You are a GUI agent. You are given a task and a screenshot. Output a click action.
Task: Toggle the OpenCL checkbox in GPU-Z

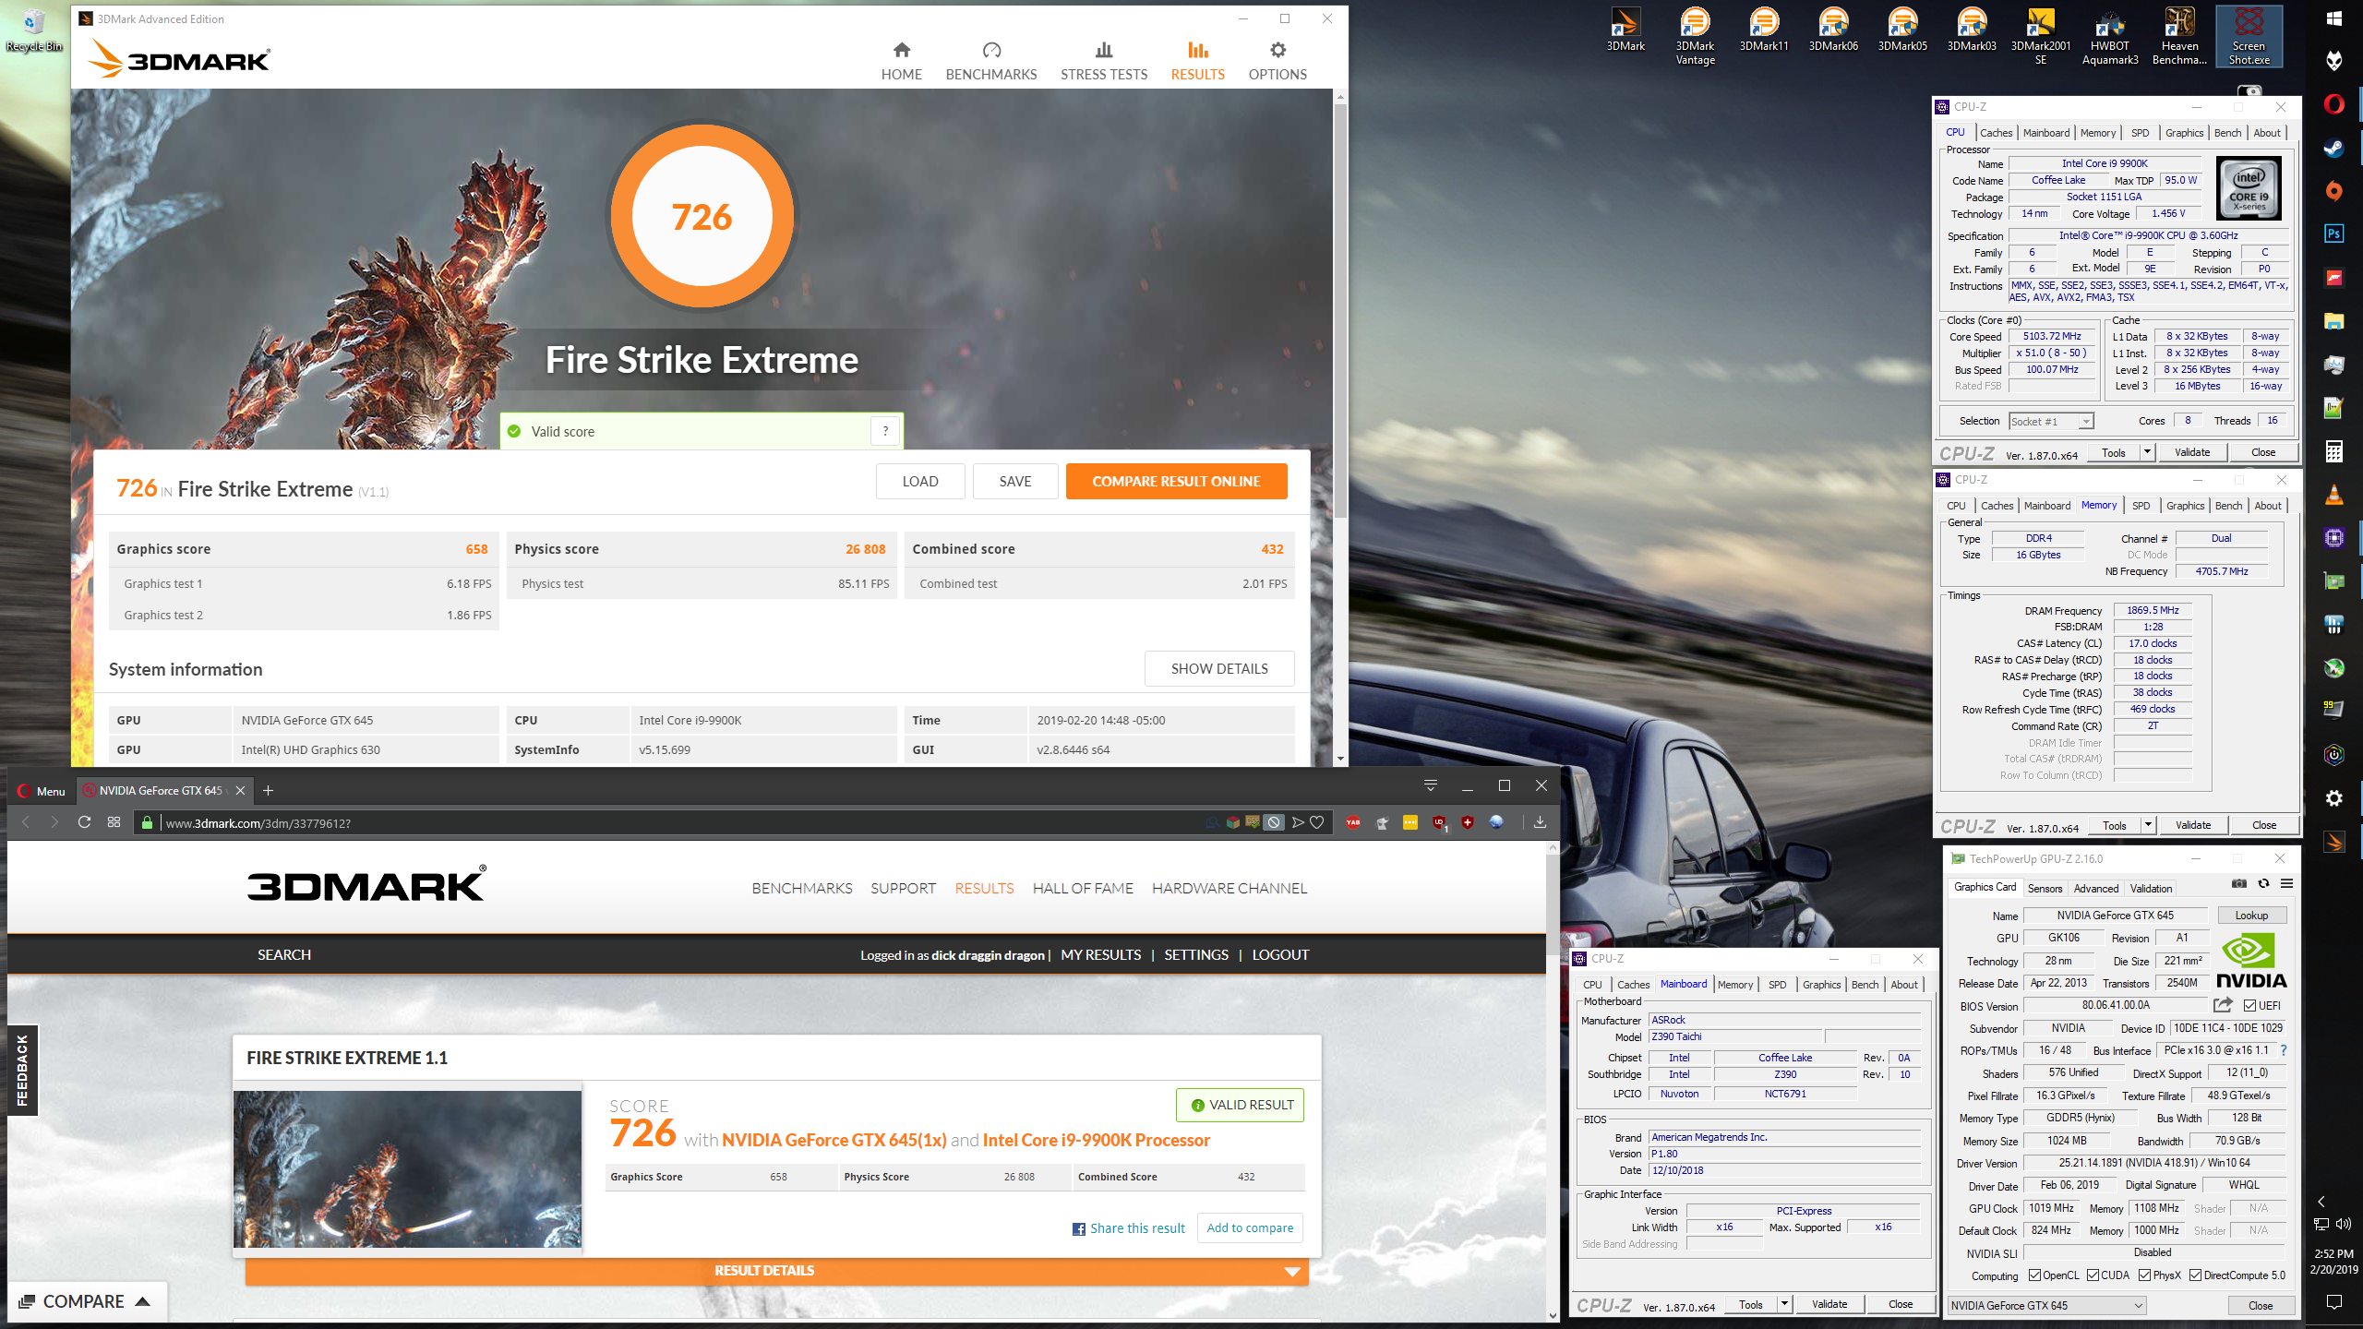[2034, 1275]
